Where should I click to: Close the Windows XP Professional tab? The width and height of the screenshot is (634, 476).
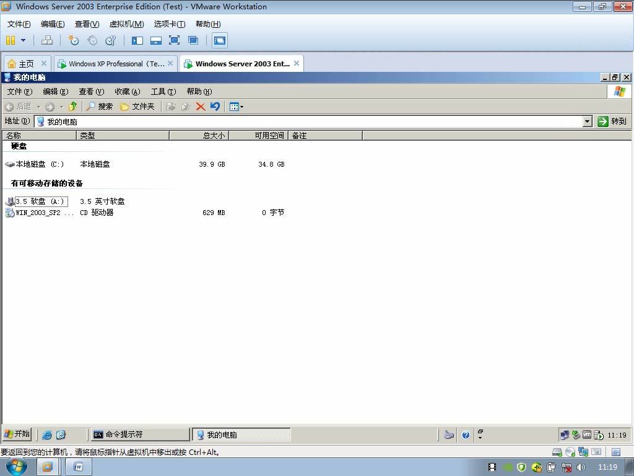point(170,63)
